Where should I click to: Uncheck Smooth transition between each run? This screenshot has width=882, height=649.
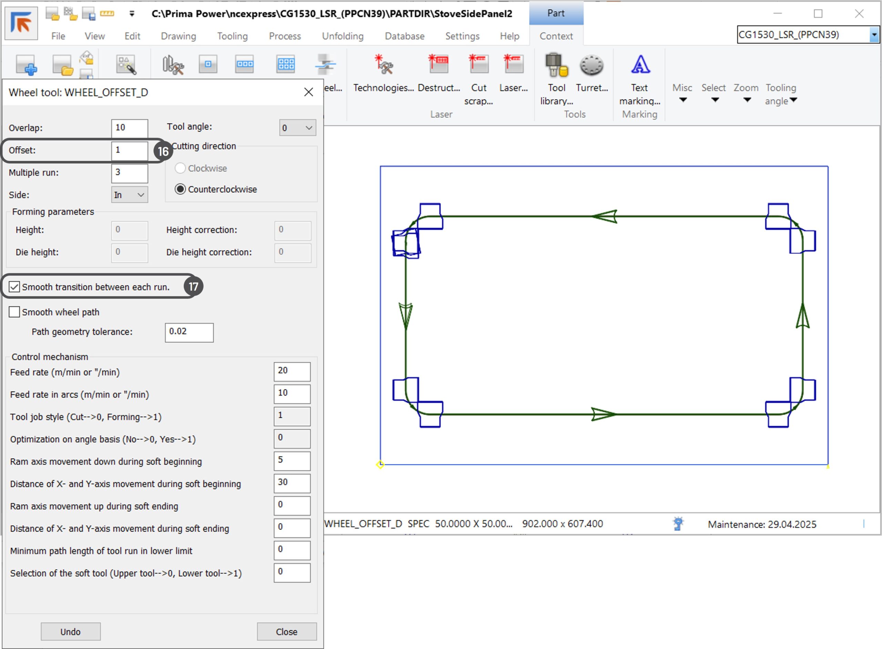(14, 287)
